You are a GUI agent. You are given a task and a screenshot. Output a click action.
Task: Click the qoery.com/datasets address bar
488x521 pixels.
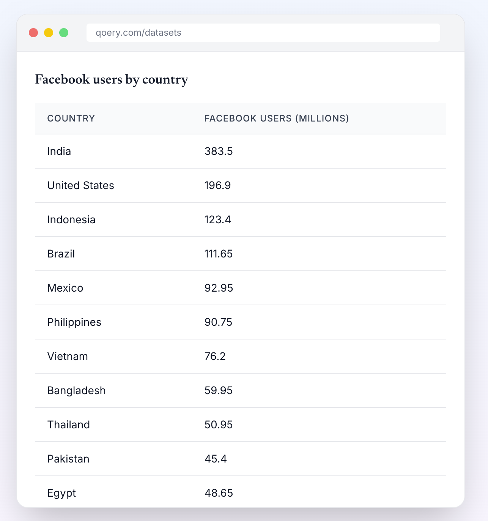tap(263, 33)
